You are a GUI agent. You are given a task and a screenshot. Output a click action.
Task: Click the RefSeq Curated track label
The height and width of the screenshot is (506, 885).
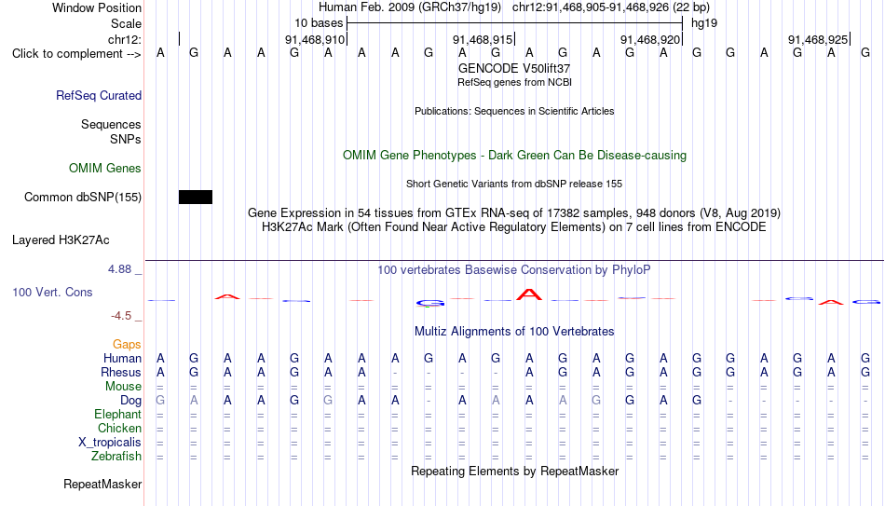tap(99, 95)
